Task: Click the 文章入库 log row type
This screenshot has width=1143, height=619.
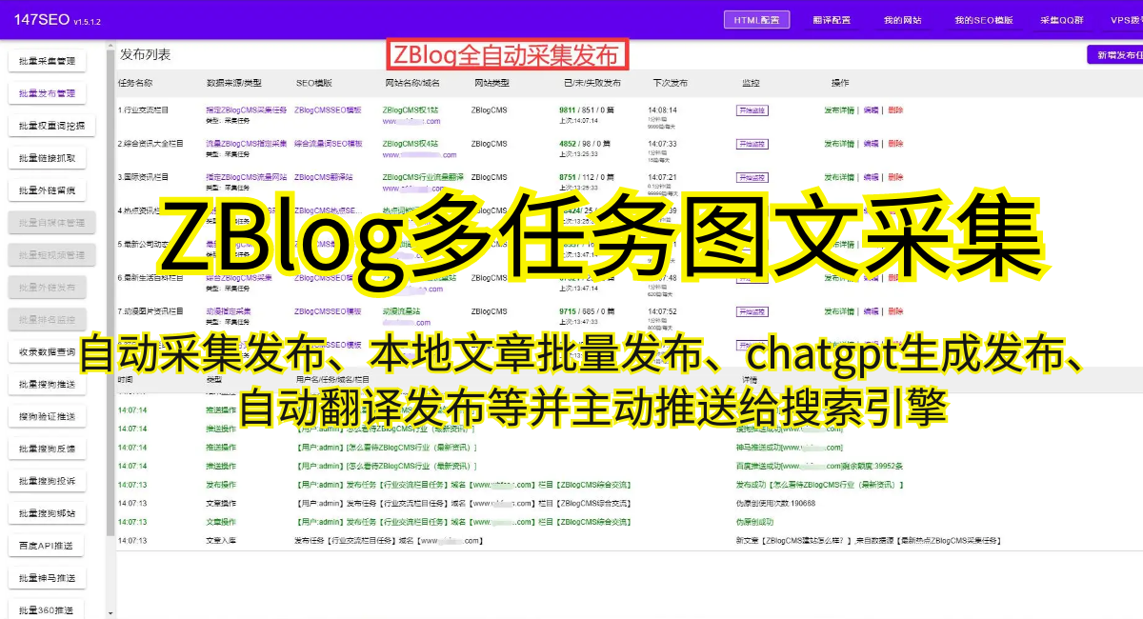Action: [x=222, y=541]
